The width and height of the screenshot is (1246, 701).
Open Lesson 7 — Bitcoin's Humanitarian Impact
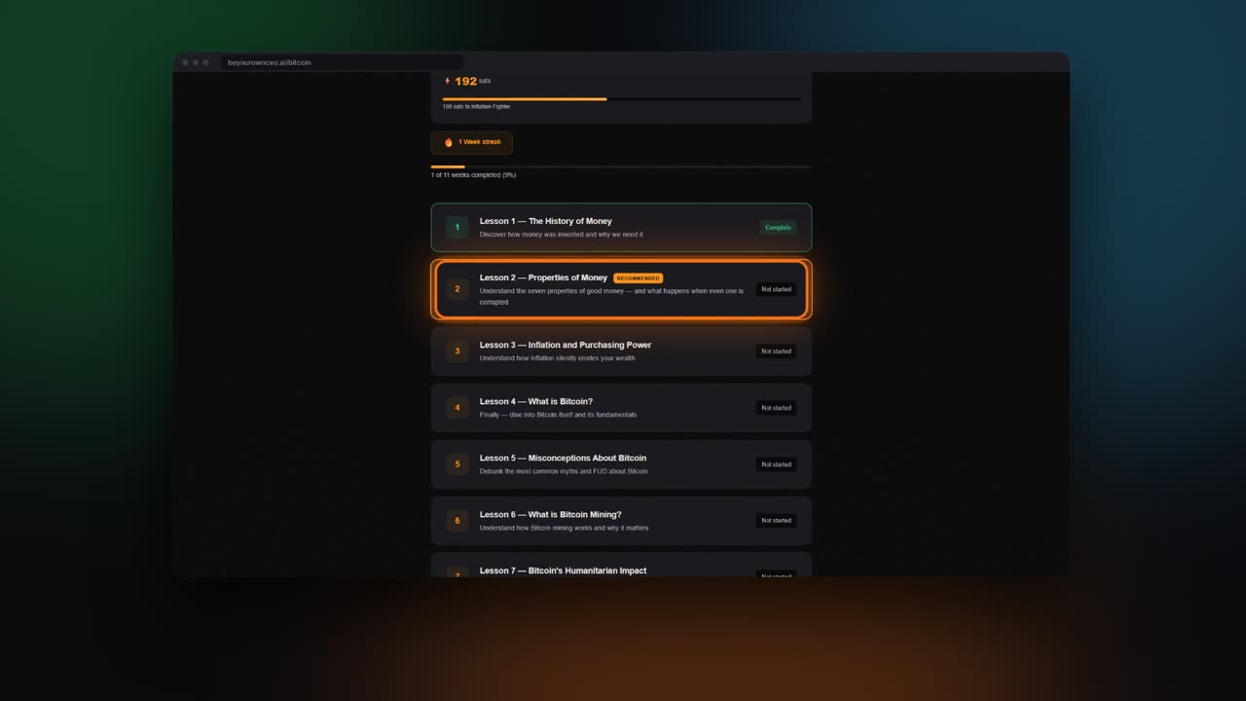pyautogui.click(x=621, y=566)
